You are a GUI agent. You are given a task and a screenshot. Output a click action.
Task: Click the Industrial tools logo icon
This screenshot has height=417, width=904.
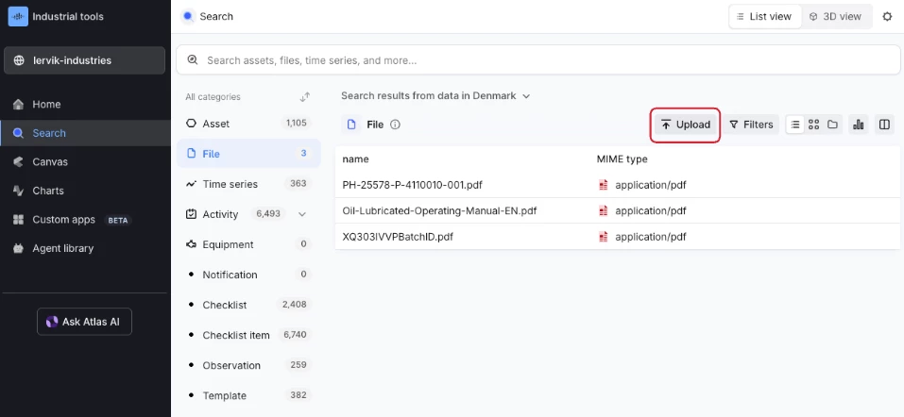(18, 16)
